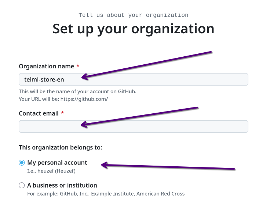Screen dimensions: 259x208
Task: Select the My personal account radio button
Action: tap(22, 163)
